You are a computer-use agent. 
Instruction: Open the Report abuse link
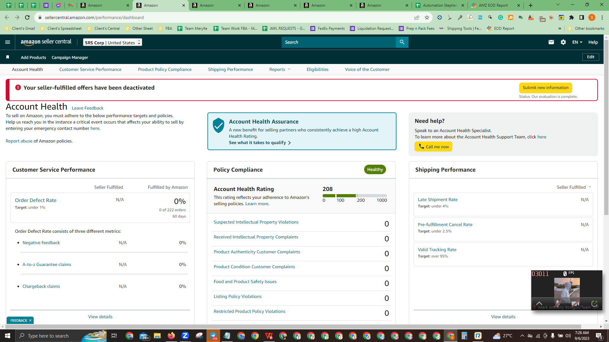pos(19,141)
